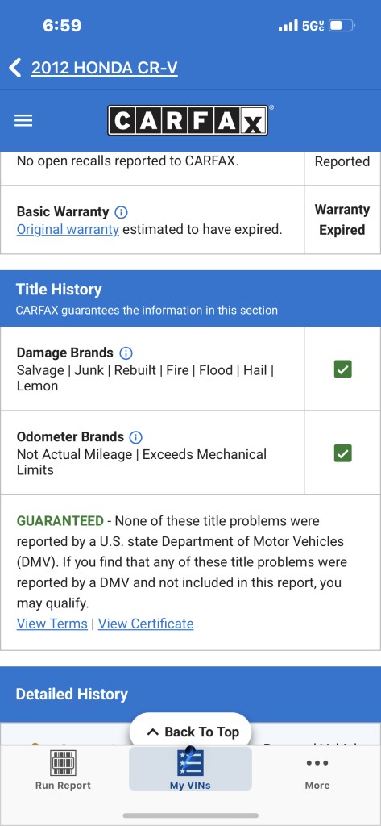Viewport: 381px width, 826px height.
Task: Click the Odometer Brands green checkmark
Action: [343, 453]
